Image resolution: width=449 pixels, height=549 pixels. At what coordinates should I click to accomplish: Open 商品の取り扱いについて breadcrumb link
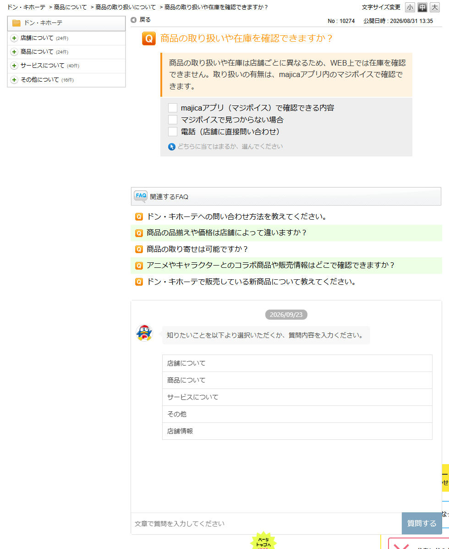126,7
